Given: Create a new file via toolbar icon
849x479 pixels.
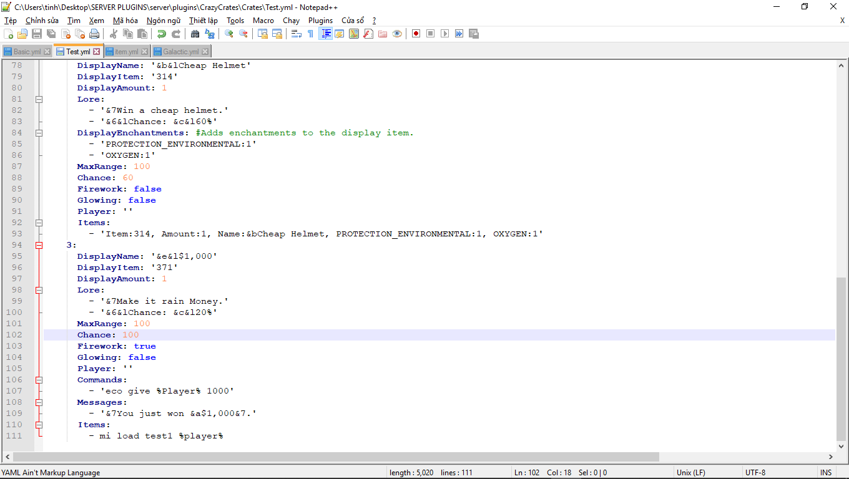Looking at the screenshot, I should coord(9,34).
